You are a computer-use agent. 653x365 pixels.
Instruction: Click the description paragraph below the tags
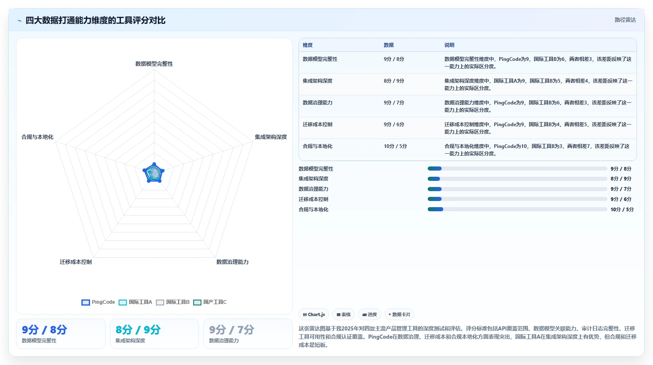(468, 337)
